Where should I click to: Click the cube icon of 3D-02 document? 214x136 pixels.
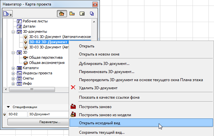(25, 42)
